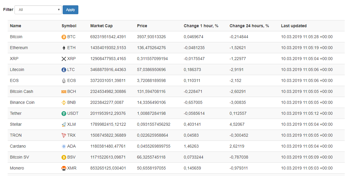Click the Bitcoin name cell

(16, 37)
